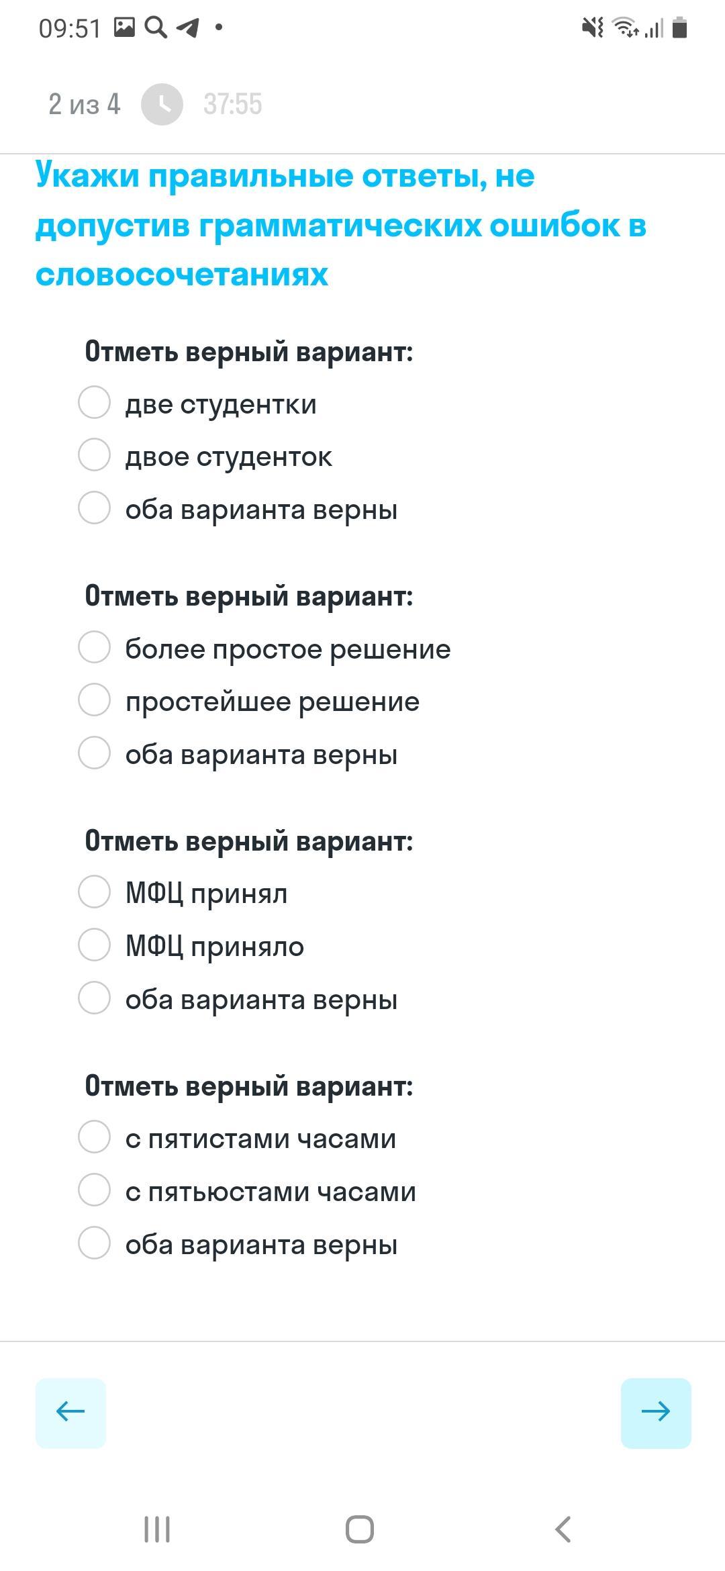Mark "с пятьюстами часами" as the answer

(95, 1190)
